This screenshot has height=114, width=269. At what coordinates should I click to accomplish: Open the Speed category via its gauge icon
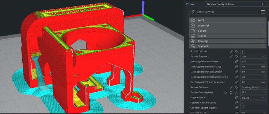tap(193, 31)
